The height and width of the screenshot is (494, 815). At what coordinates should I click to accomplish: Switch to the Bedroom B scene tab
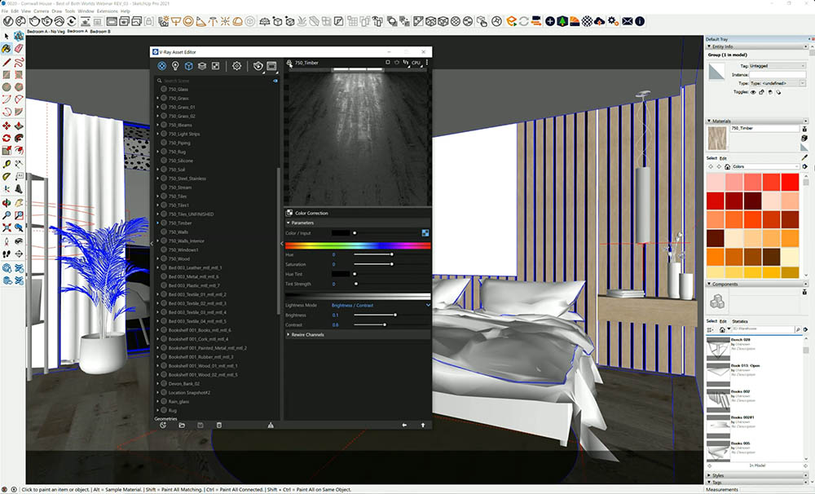(x=99, y=31)
